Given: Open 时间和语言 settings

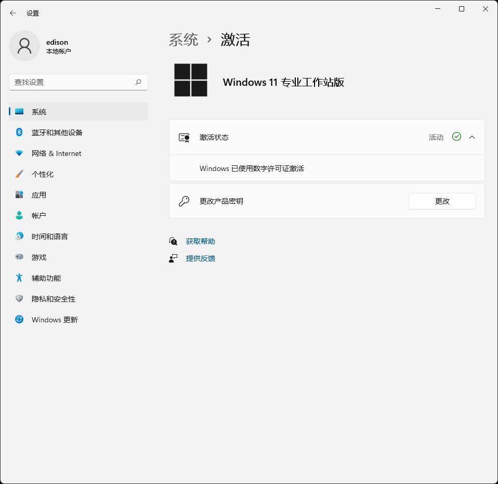Looking at the screenshot, I should [51, 237].
